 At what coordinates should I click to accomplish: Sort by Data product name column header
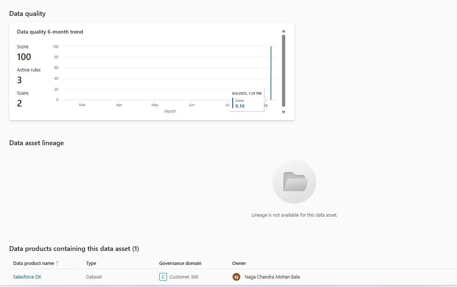34,263
